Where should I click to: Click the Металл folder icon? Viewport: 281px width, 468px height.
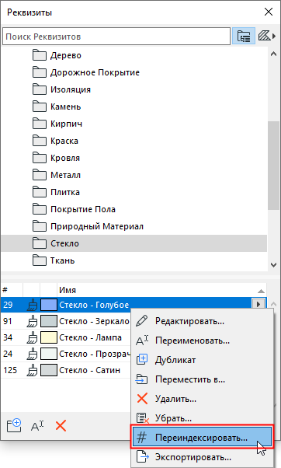40,175
